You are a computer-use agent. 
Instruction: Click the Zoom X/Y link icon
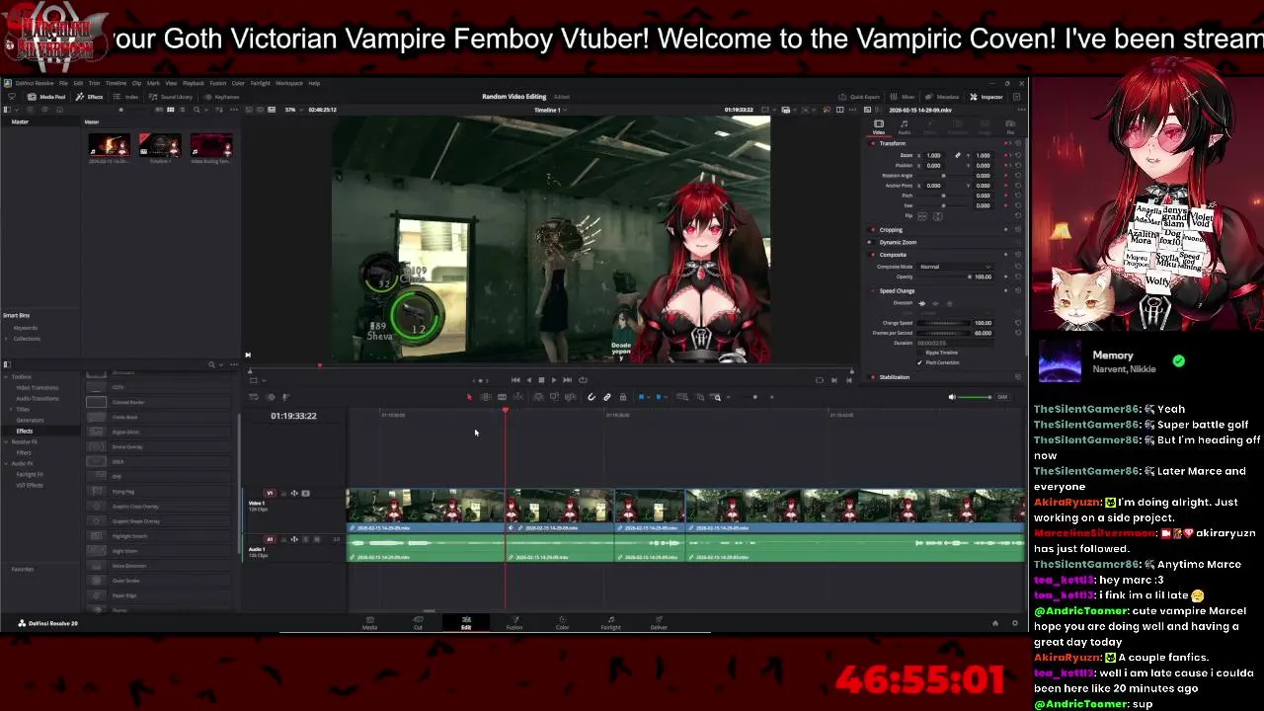958,155
